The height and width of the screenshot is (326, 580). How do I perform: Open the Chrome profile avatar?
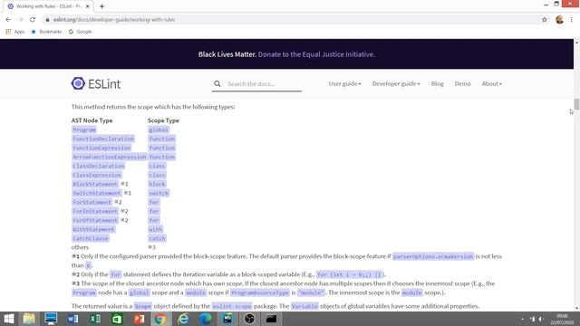click(559, 20)
